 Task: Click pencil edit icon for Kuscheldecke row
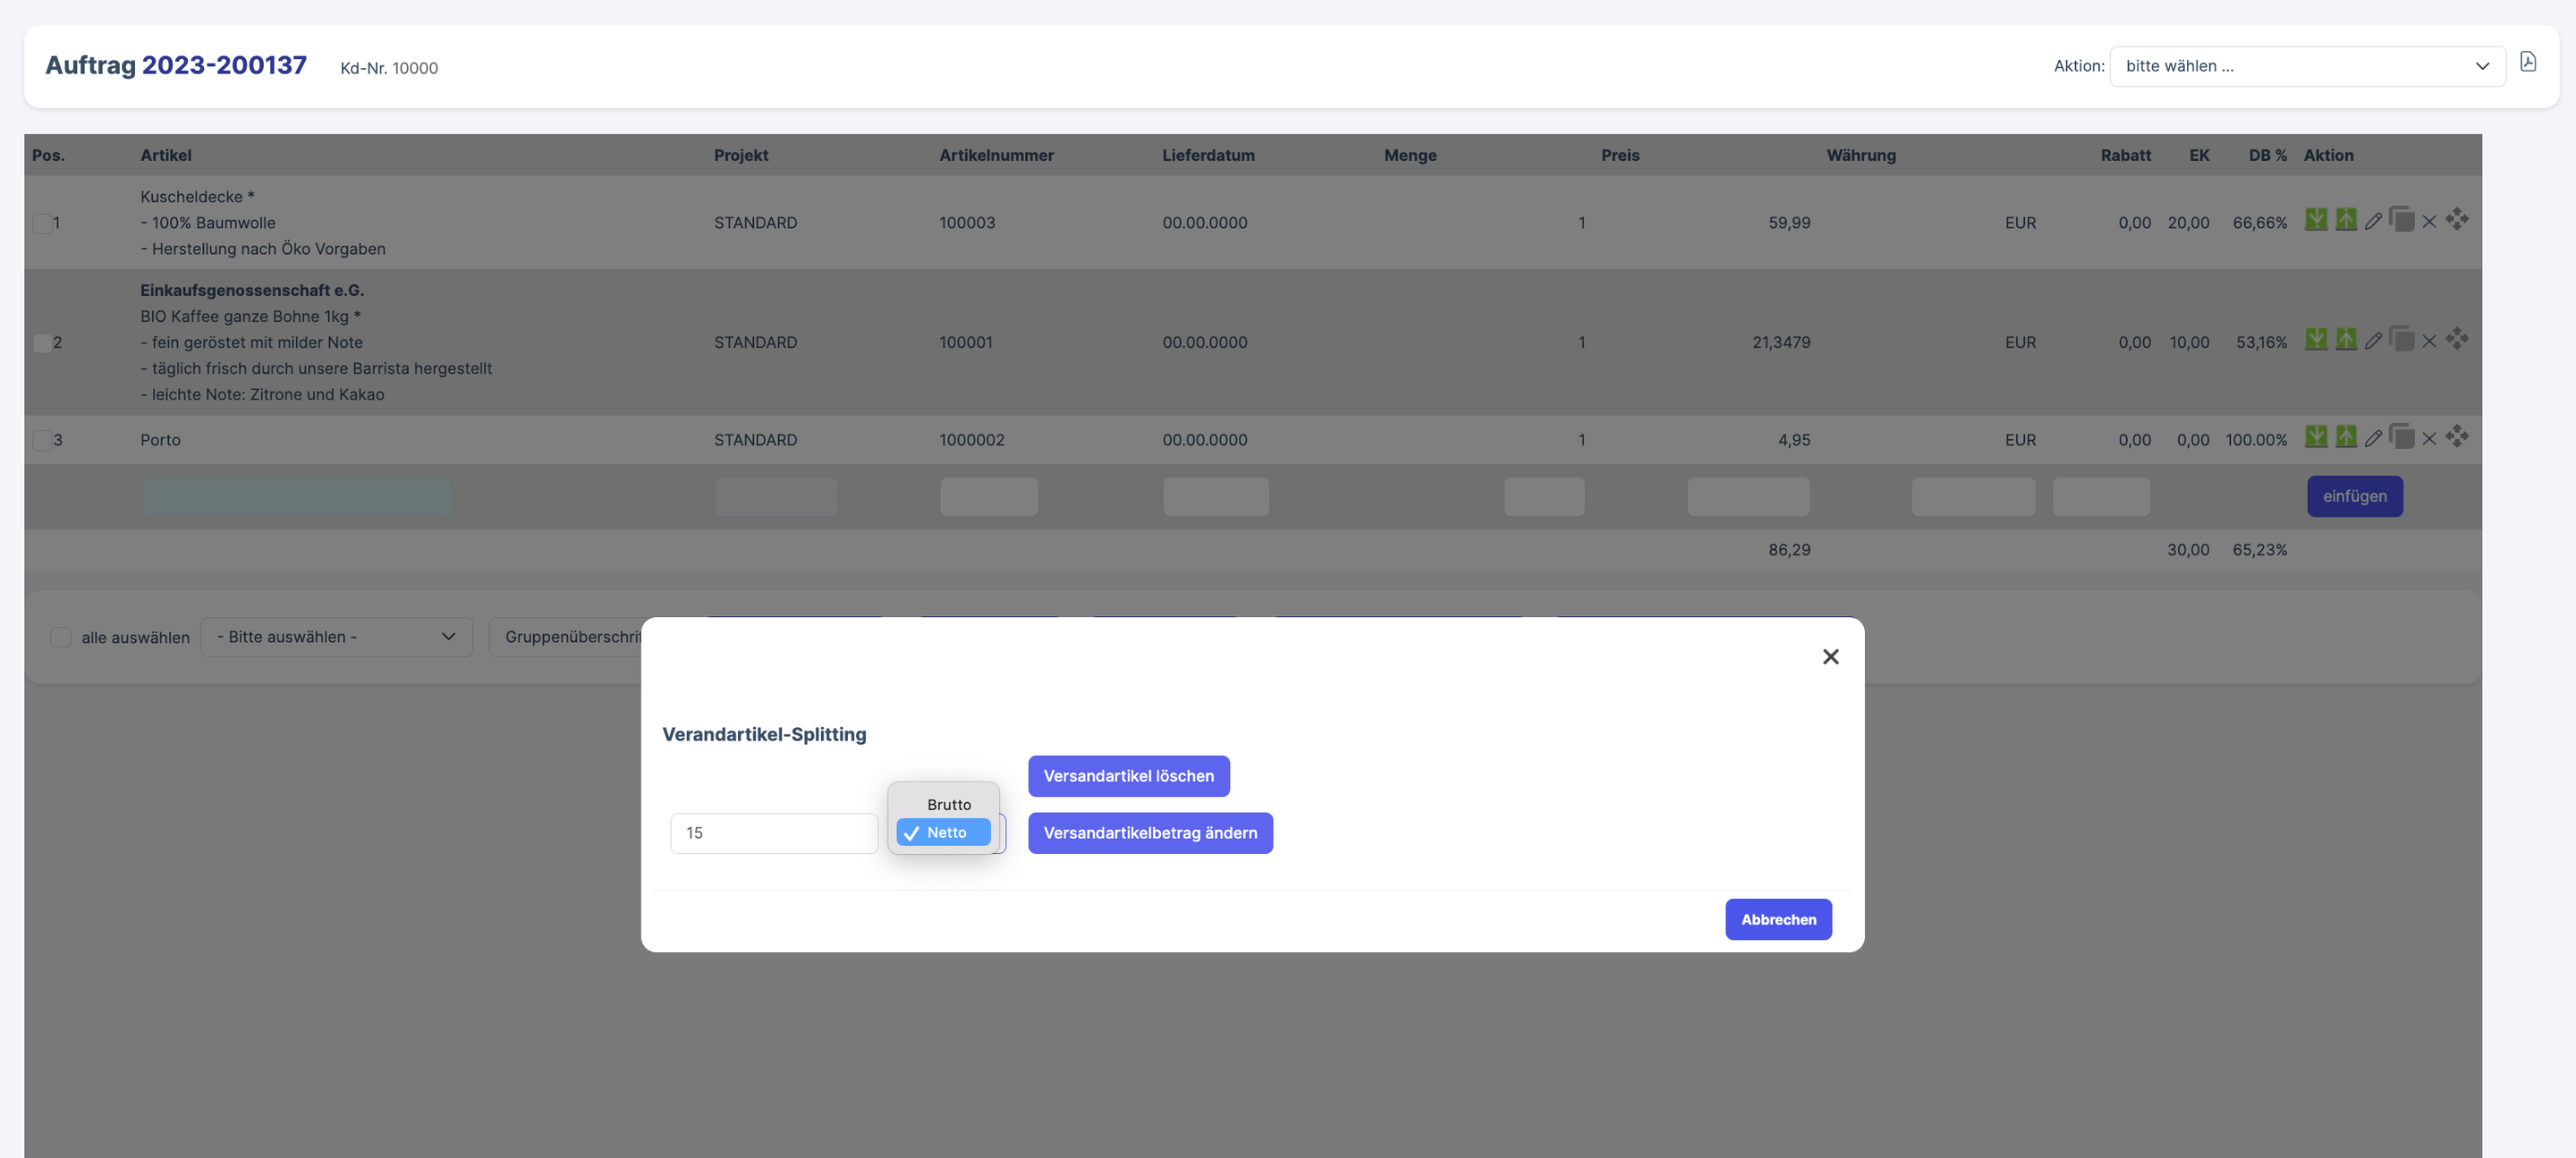tap(2372, 222)
